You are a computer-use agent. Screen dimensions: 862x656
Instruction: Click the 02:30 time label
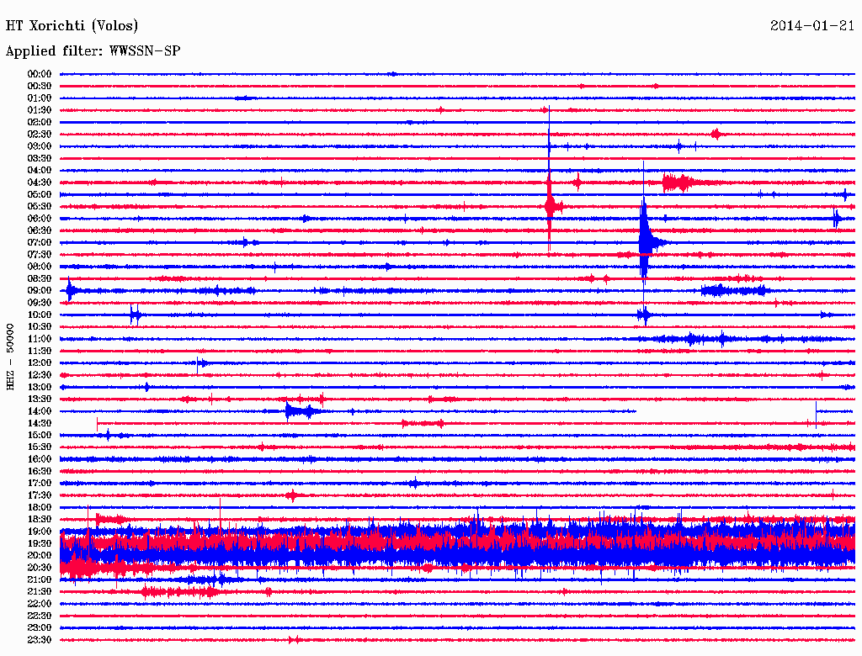(40, 134)
